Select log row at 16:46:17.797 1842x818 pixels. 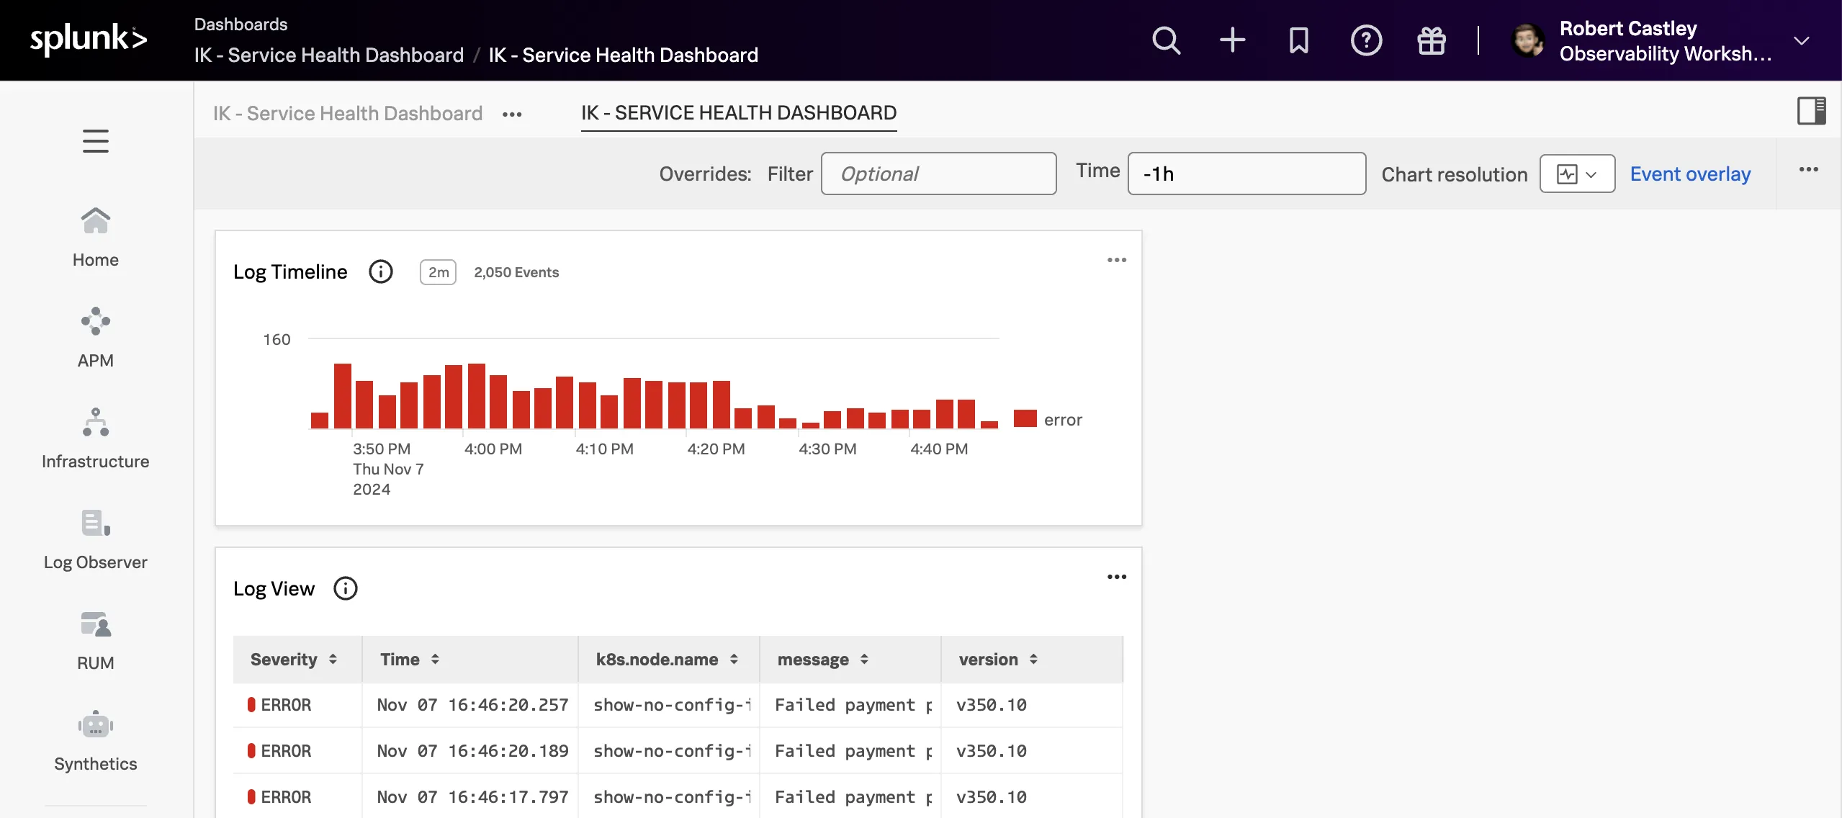tap(678, 796)
